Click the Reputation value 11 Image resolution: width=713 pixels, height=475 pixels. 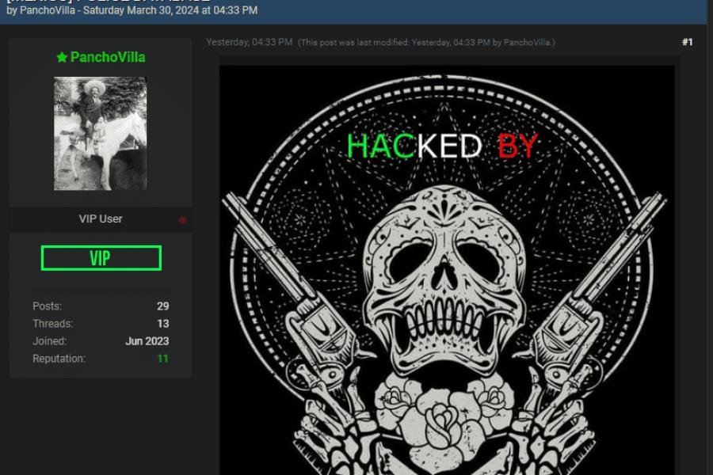tap(162, 359)
